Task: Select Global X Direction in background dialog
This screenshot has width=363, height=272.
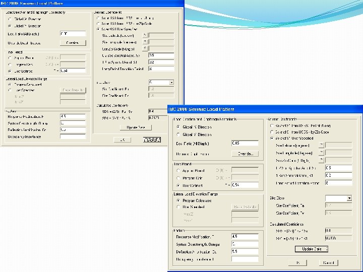Action: (x=10, y=19)
